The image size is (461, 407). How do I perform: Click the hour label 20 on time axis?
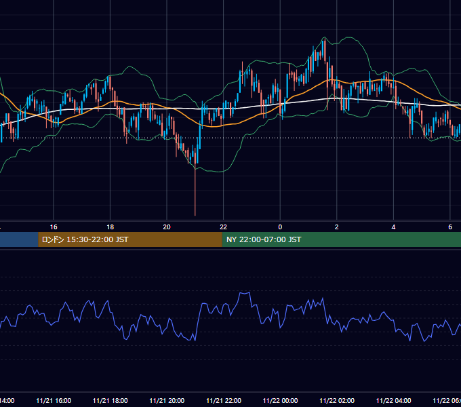tap(167, 227)
